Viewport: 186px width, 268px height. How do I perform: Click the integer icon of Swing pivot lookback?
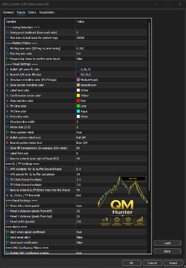point(7,33)
